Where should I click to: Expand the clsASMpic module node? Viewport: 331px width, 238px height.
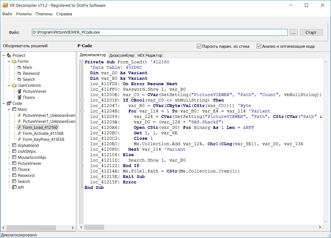pyautogui.click(x=9, y=151)
